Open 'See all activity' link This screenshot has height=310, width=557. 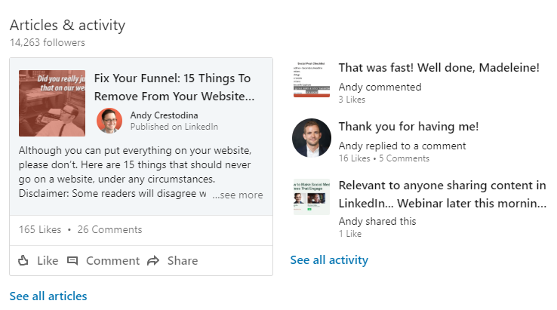[x=329, y=260]
